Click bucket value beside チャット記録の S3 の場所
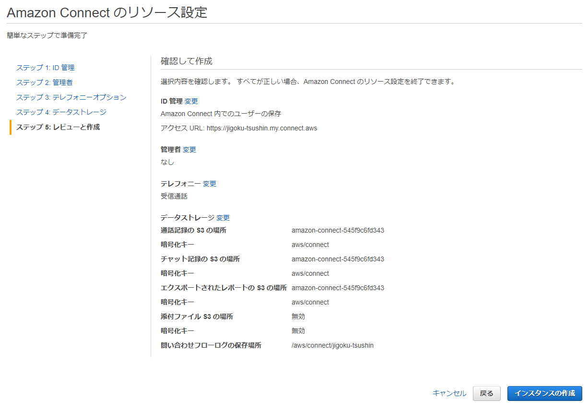 coord(338,259)
